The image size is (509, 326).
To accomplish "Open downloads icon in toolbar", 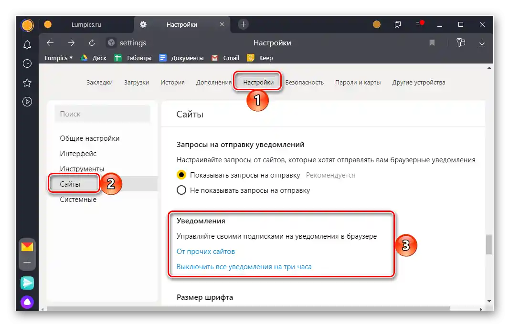I will point(482,43).
